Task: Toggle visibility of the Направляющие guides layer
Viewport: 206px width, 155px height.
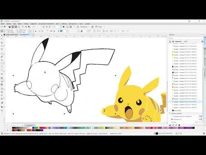Action: (200, 116)
